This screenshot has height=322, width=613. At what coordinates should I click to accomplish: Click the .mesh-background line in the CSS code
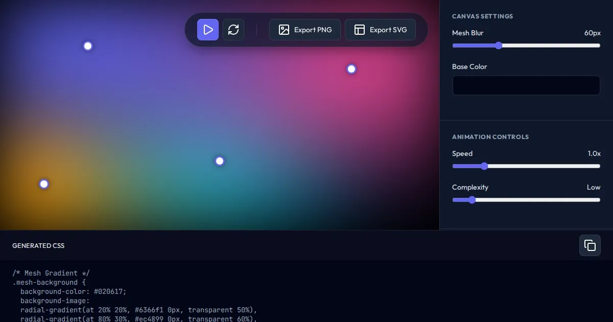click(x=45, y=282)
